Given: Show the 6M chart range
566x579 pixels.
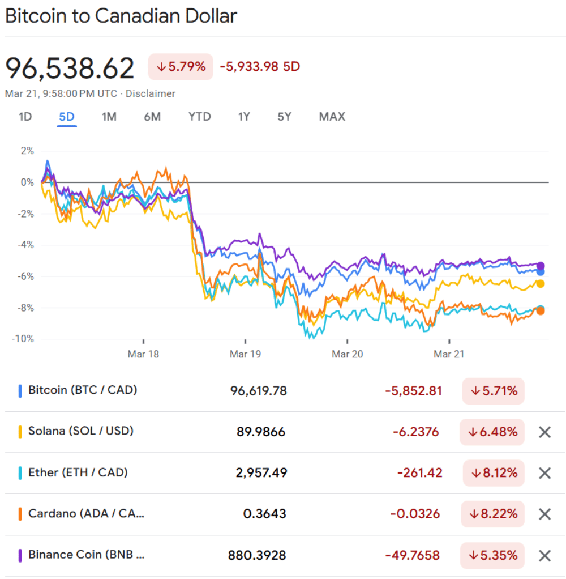Looking at the screenshot, I should coord(152,117).
